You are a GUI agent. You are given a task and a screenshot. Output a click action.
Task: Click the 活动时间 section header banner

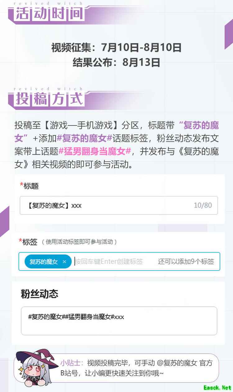pyautogui.click(x=50, y=14)
